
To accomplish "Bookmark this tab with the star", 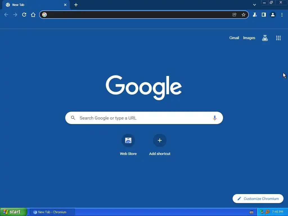I will pos(244,15).
